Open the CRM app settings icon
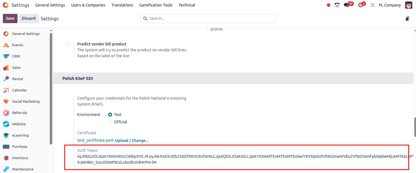Screen dimensions: 416x173 tap(6, 56)
